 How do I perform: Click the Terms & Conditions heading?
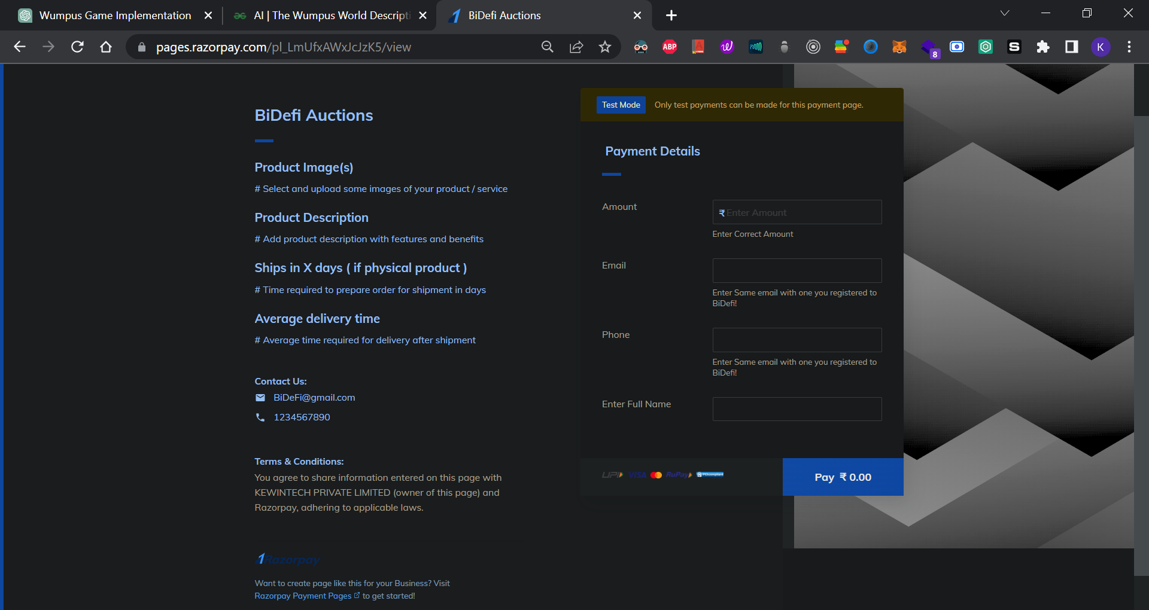[299, 462]
